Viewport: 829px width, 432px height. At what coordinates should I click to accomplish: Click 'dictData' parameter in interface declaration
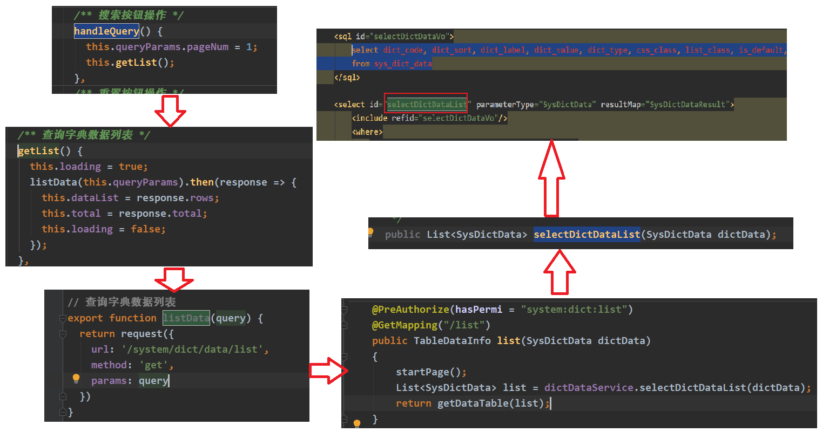[741, 235]
